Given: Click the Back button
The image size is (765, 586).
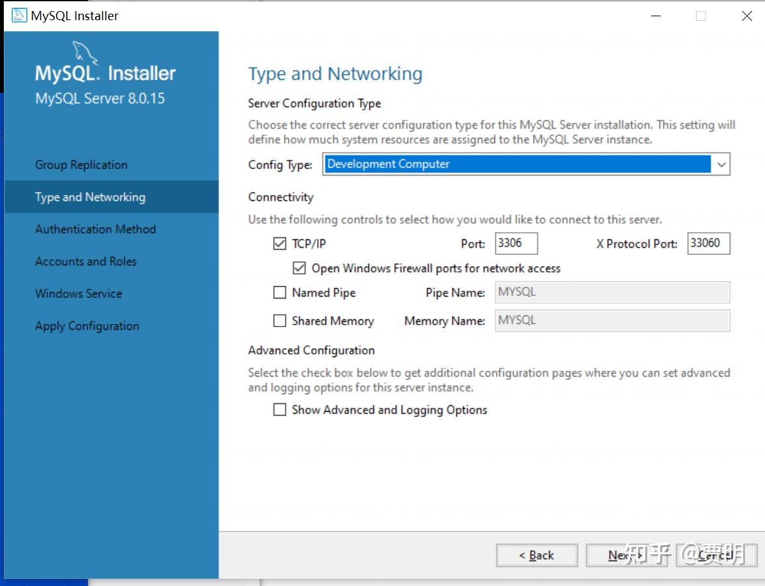Looking at the screenshot, I should coord(536,555).
